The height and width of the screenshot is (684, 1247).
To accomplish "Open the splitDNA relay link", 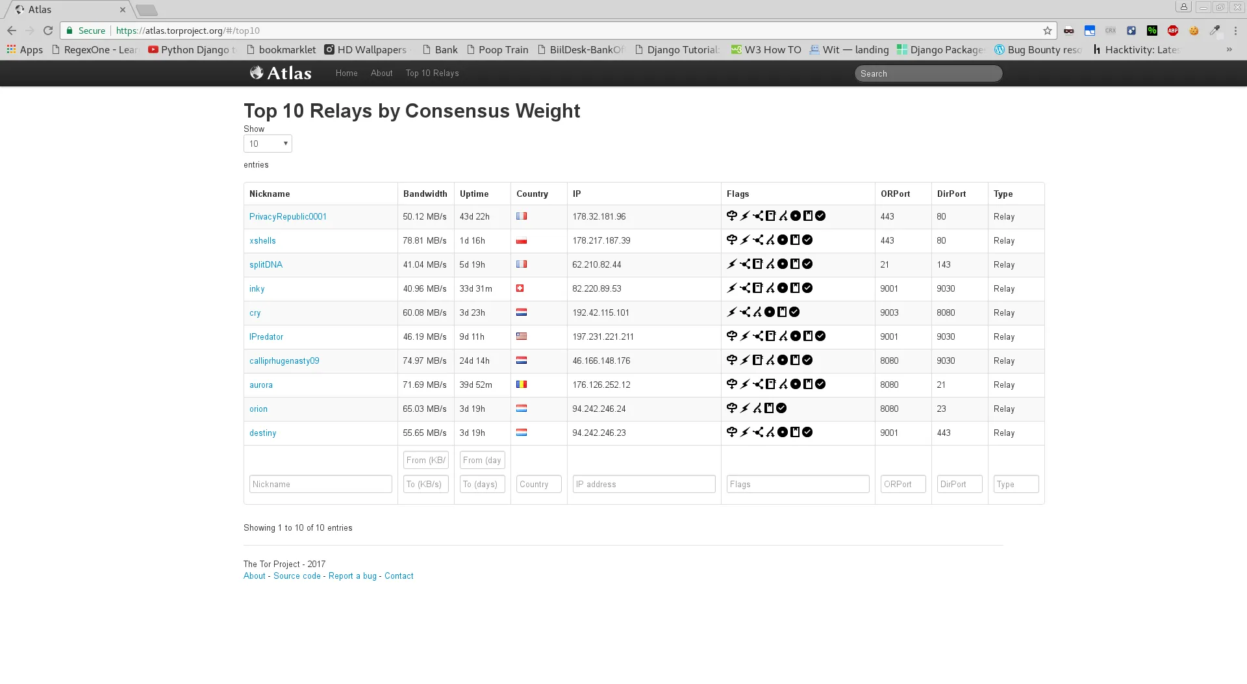I will (266, 264).
